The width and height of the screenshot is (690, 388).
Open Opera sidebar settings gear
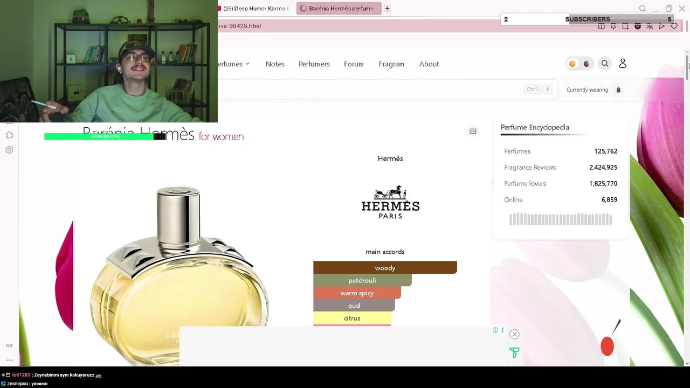[9, 150]
